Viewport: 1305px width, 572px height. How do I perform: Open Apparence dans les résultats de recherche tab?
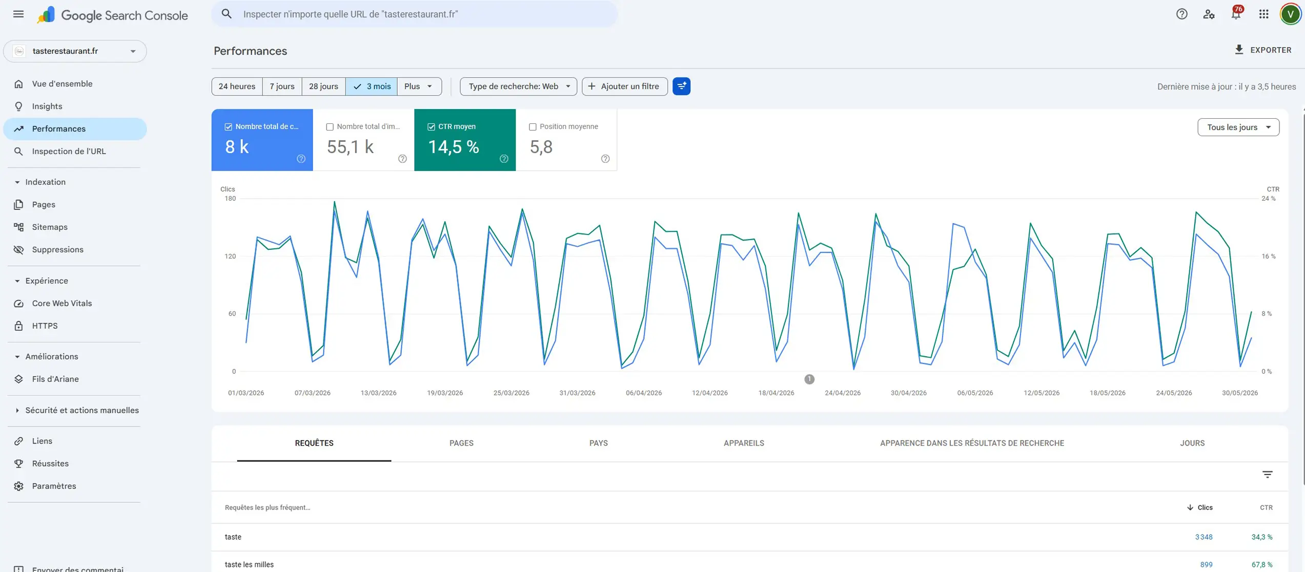coord(972,443)
